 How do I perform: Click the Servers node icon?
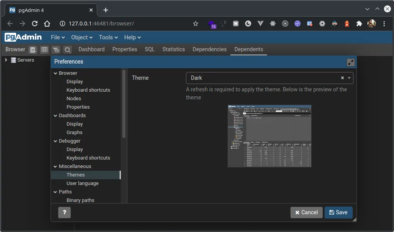[x=14, y=60]
